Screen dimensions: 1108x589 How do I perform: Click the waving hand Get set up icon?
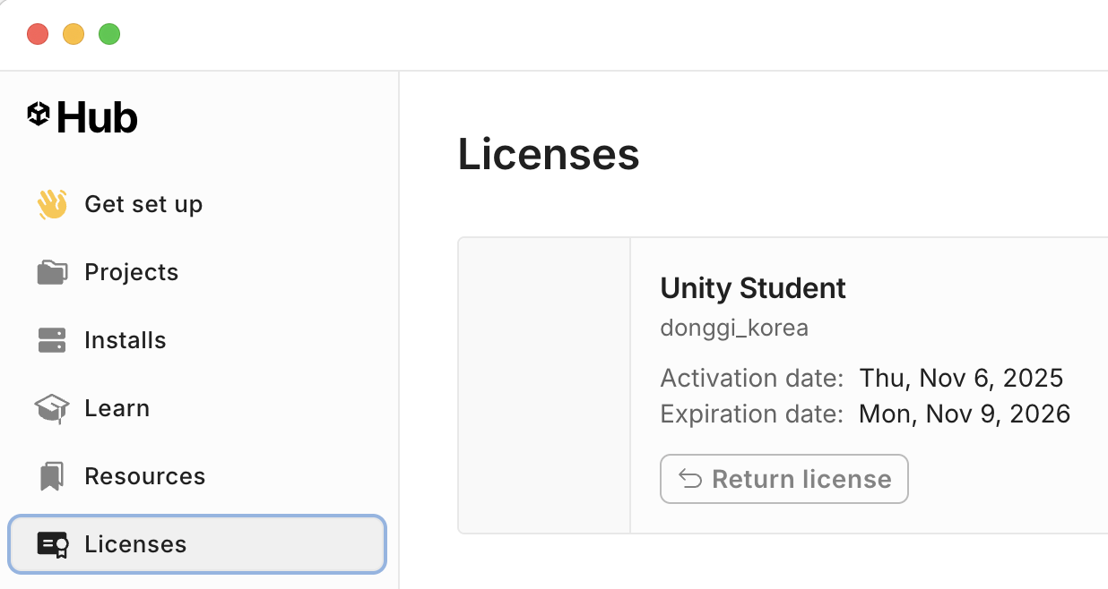(x=52, y=204)
